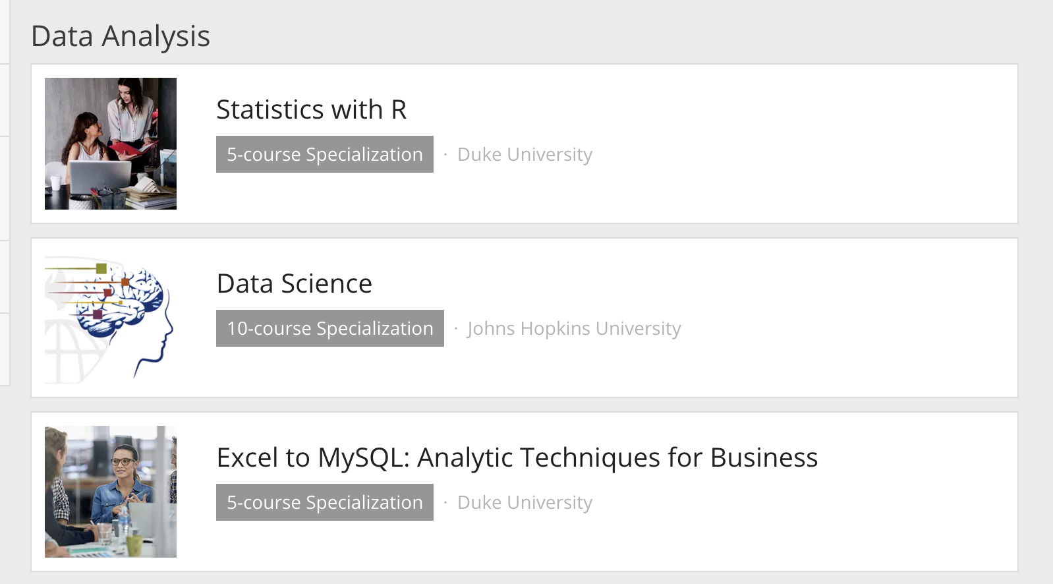Viewport: 1053px width, 584px height.
Task: Click the 10-course Specialization badge
Action: click(x=329, y=328)
